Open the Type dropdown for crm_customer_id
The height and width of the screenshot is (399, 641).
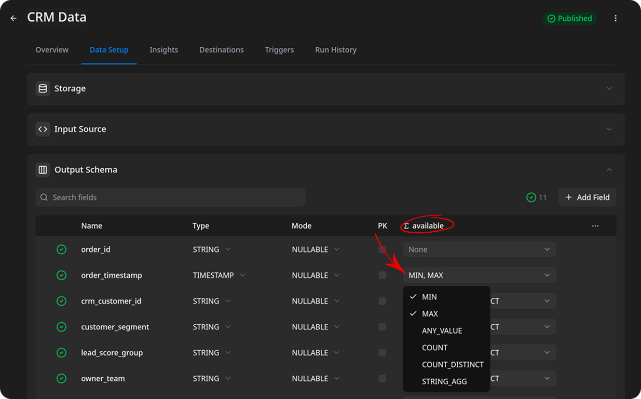click(212, 301)
